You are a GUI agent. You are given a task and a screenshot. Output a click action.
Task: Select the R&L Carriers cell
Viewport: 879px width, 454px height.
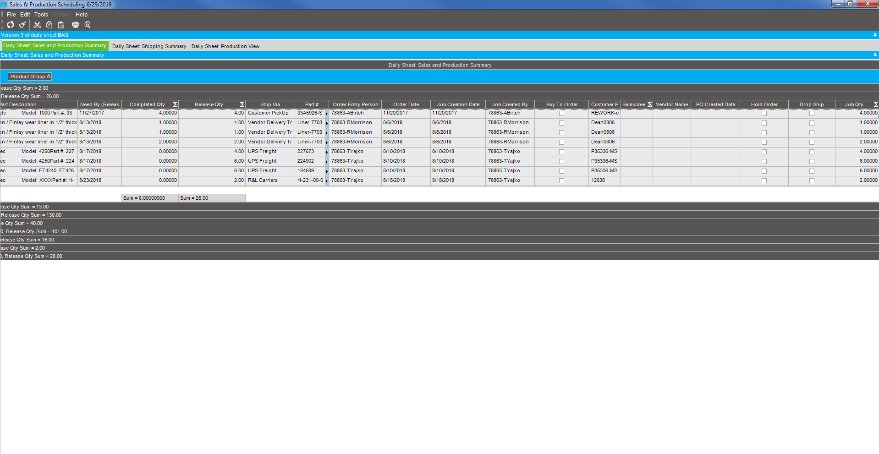tap(270, 181)
